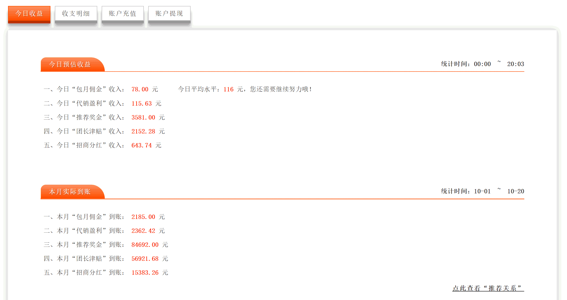Open the 账户提现 tab
Viewport: 567px width, 300px height.
point(169,14)
